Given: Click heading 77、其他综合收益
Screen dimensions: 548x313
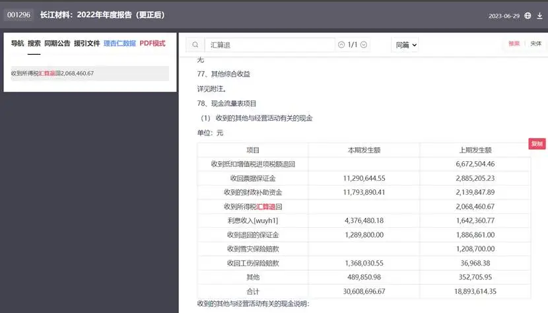Looking at the screenshot, I should pos(224,74).
